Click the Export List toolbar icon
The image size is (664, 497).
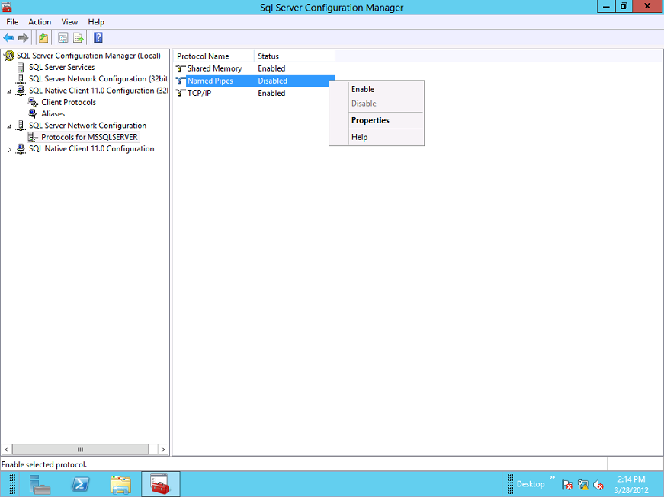pos(79,38)
